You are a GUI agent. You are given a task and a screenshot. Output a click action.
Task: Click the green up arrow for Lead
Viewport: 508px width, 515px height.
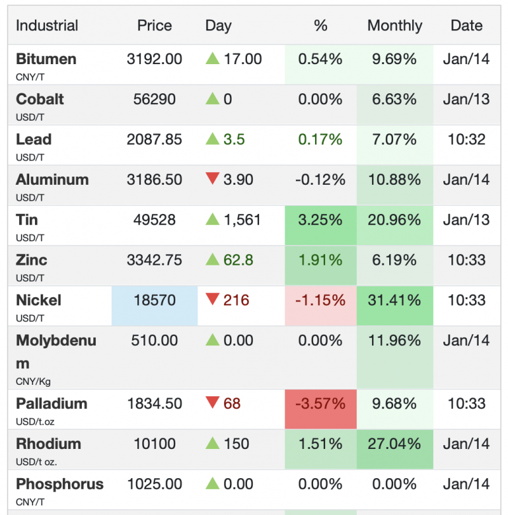(x=212, y=139)
